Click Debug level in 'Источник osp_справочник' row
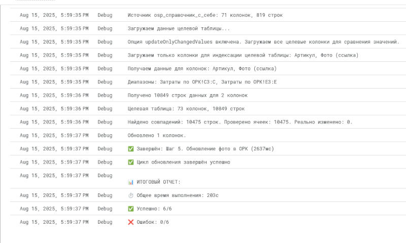The image size is (406, 243). click(105, 15)
